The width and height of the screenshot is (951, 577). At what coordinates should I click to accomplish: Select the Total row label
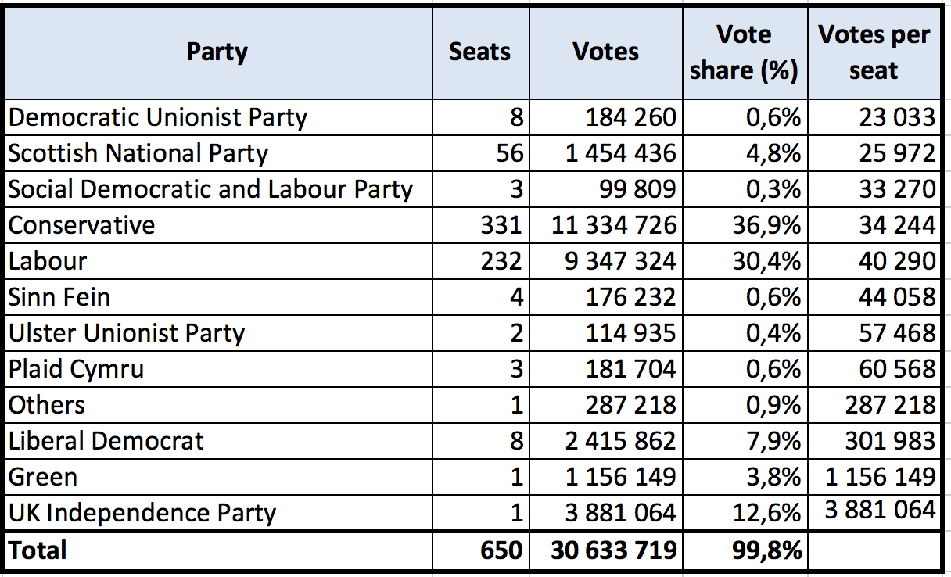[38, 550]
